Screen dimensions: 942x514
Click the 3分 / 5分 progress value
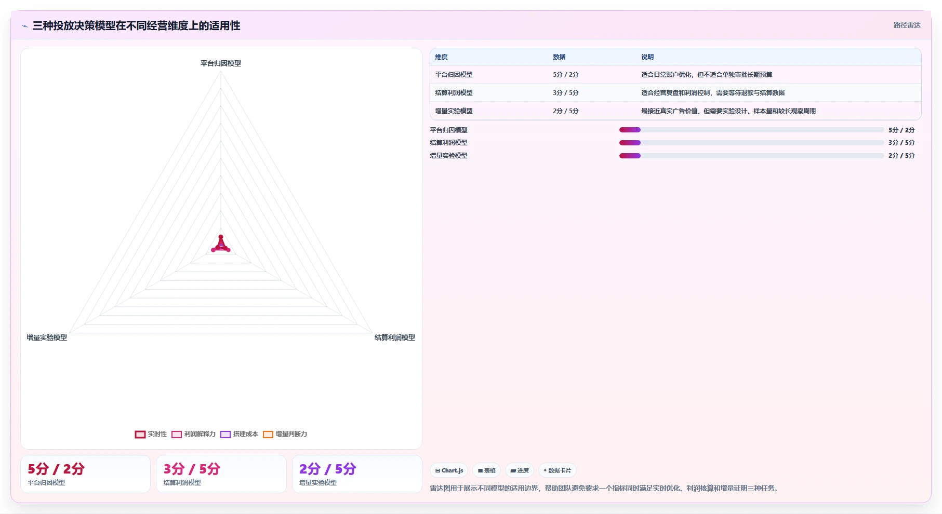coord(901,143)
